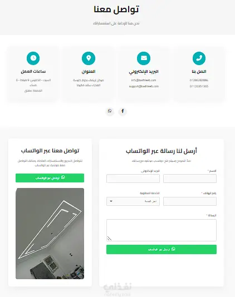Click WhatsApp icon in the send form button
This screenshot has height=297, width=235.
tap(173, 249)
